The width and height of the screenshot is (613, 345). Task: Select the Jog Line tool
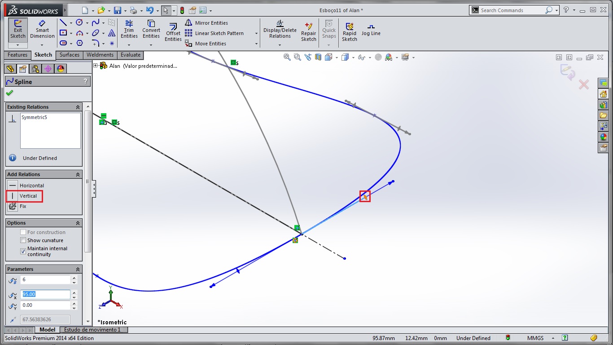click(371, 30)
